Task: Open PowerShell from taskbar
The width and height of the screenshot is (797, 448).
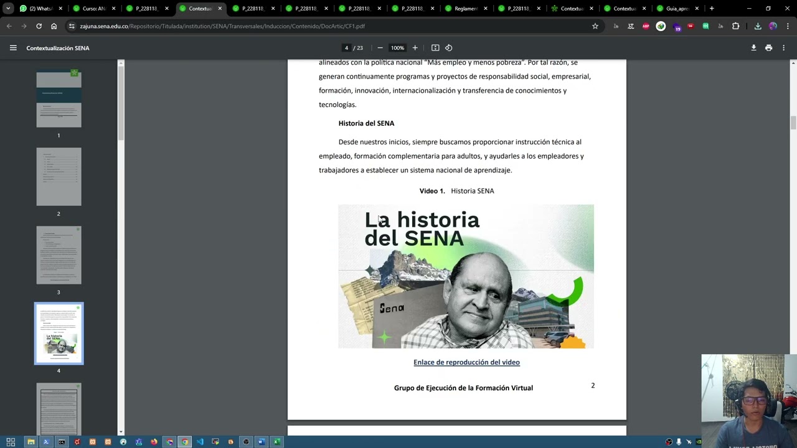Action: click(x=46, y=442)
